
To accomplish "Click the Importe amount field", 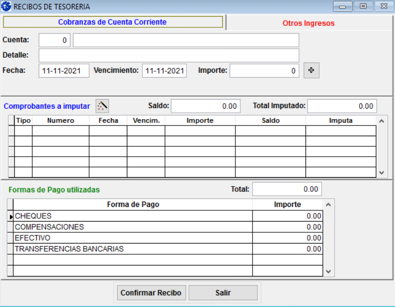I will tap(264, 71).
